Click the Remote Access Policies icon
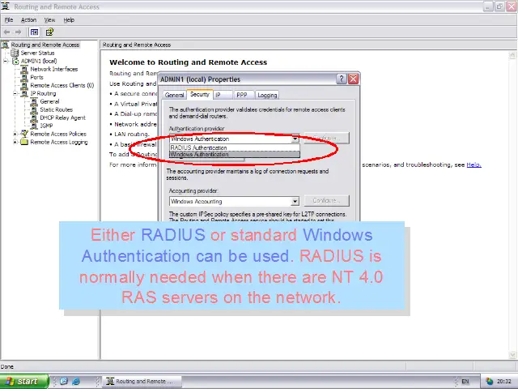 [24, 134]
